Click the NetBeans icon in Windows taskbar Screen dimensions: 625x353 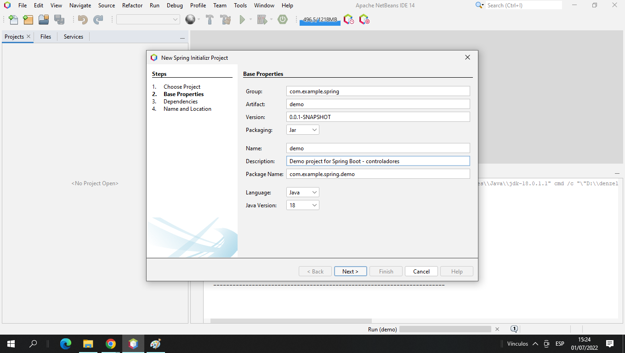coord(133,343)
